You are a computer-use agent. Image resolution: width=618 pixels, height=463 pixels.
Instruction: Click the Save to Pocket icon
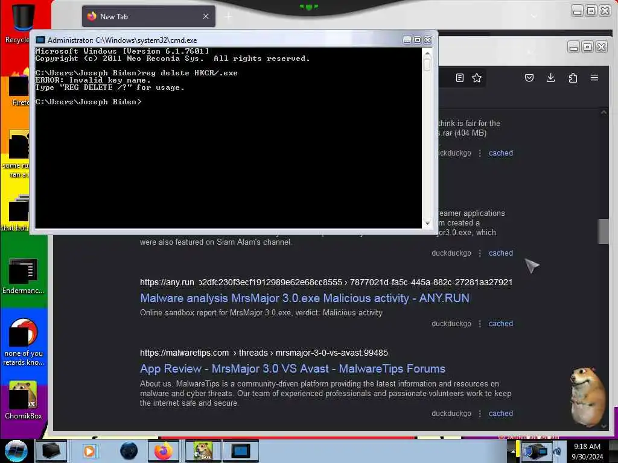click(529, 78)
